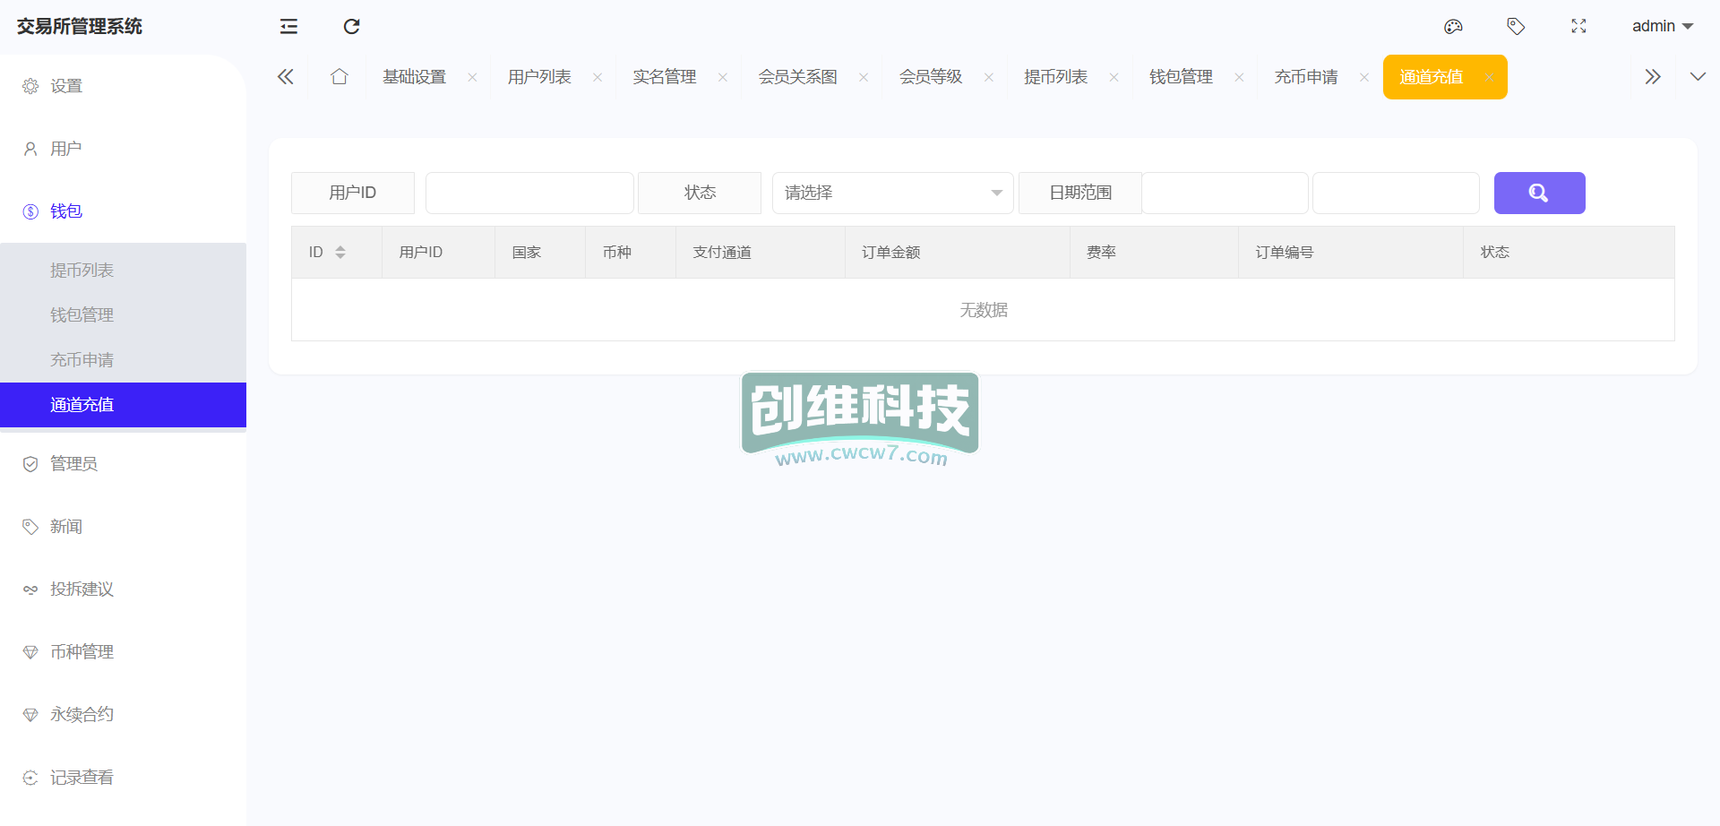Click the tag icon in header

click(x=1516, y=27)
